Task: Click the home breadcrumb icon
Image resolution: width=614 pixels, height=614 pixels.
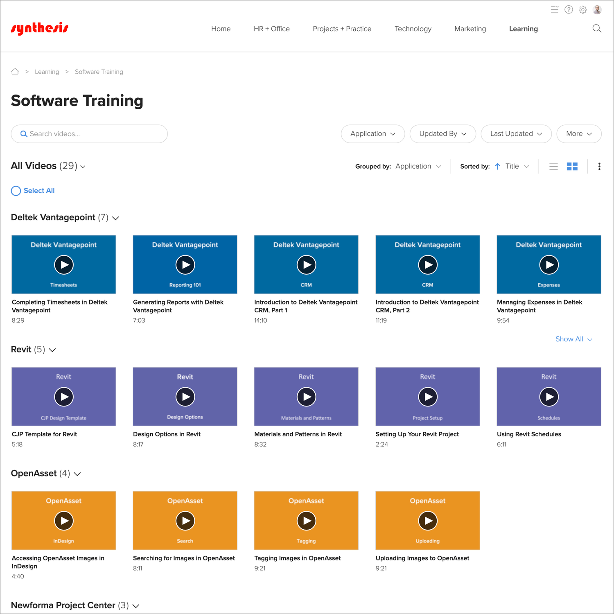Action: pos(15,72)
